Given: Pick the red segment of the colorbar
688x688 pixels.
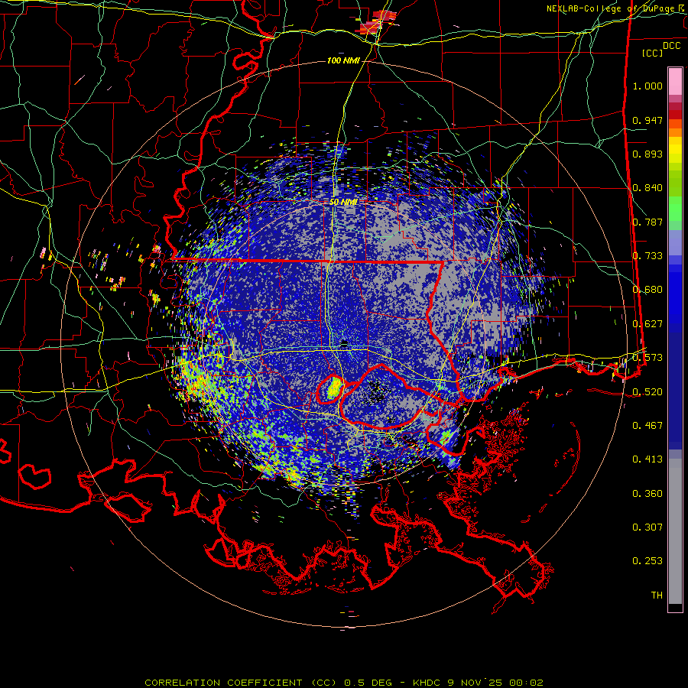Looking at the screenshot, I should pyautogui.click(x=675, y=114).
